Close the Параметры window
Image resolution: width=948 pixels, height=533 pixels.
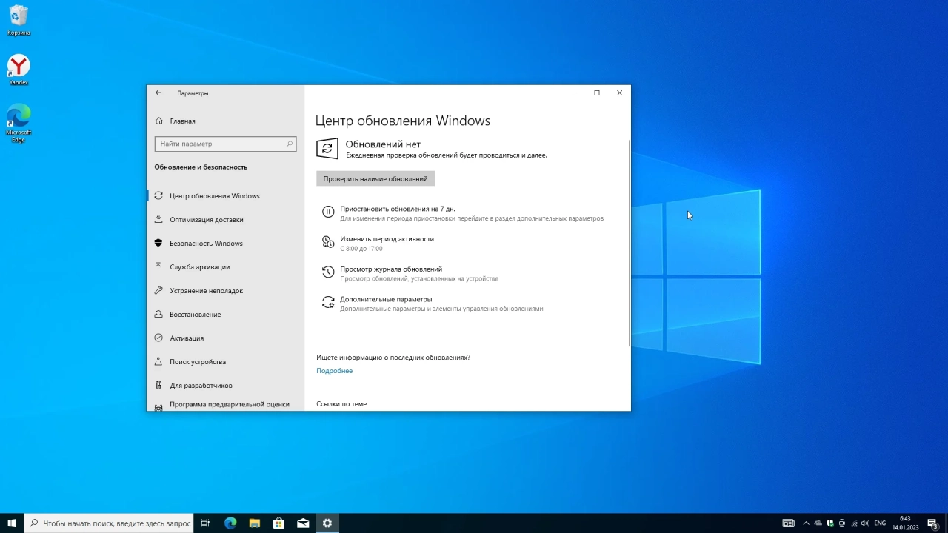click(x=619, y=93)
